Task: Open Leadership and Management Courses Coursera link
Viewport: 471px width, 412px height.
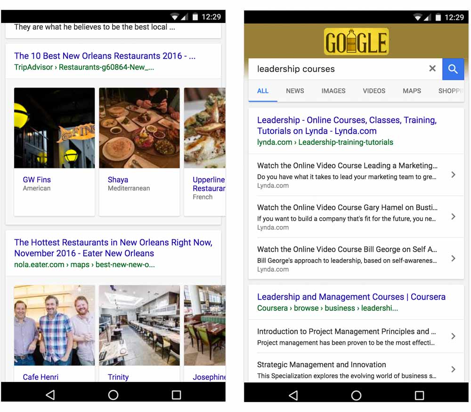Action: (351, 297)
